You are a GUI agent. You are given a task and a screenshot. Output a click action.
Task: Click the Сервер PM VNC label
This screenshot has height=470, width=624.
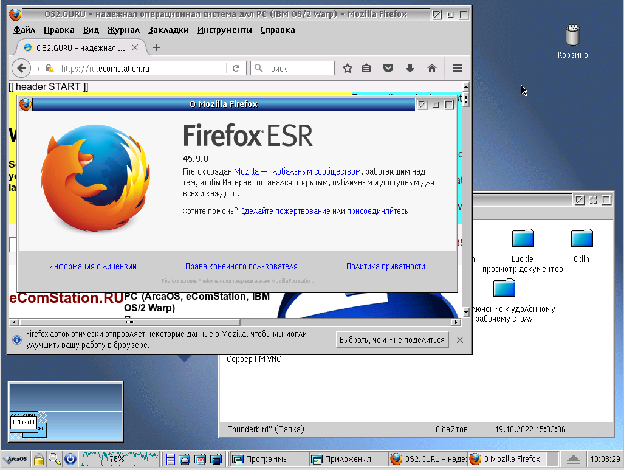[x=254, y=359]
